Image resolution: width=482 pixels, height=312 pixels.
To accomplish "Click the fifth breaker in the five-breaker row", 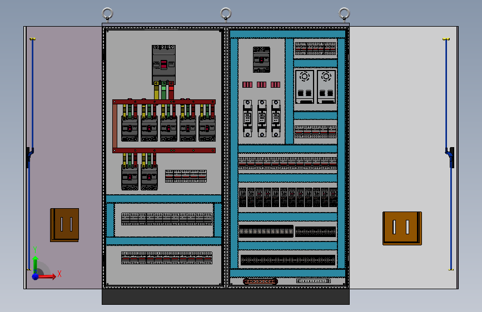I will (x=207, y=129).
